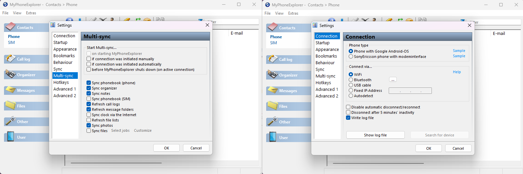Select the WiFi connection radio button

coord(351,75)
